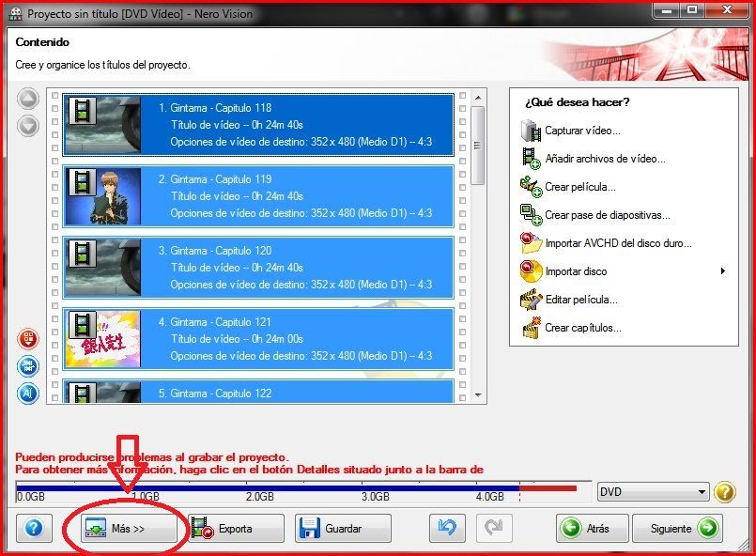Screen dimensions: 756x556
Task: Click the Importar AVCHD del disco duro folder icon
Action: [x=531, y=243]
